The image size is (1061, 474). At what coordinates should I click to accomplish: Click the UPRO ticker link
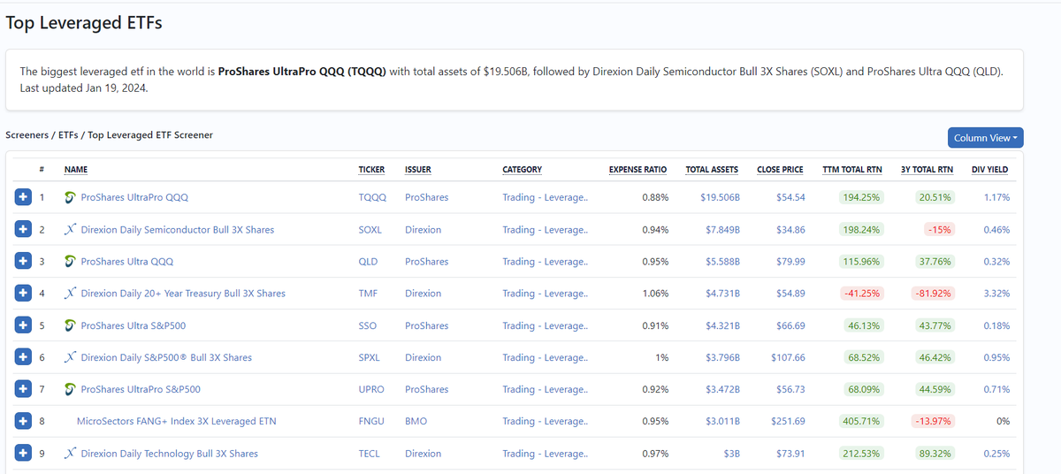tap(371, 389)
